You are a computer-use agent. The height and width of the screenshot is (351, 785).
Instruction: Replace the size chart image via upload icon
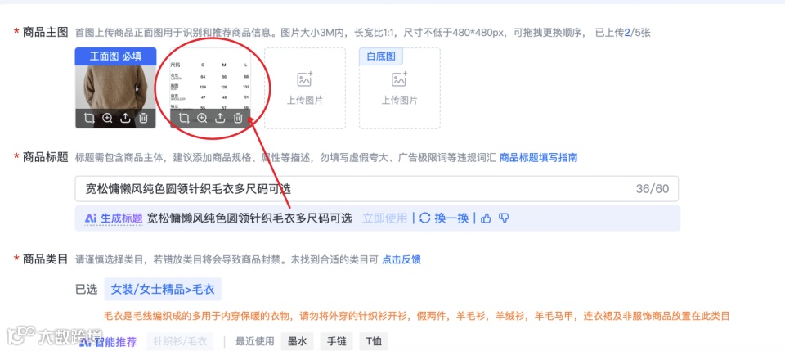(220, 119)
